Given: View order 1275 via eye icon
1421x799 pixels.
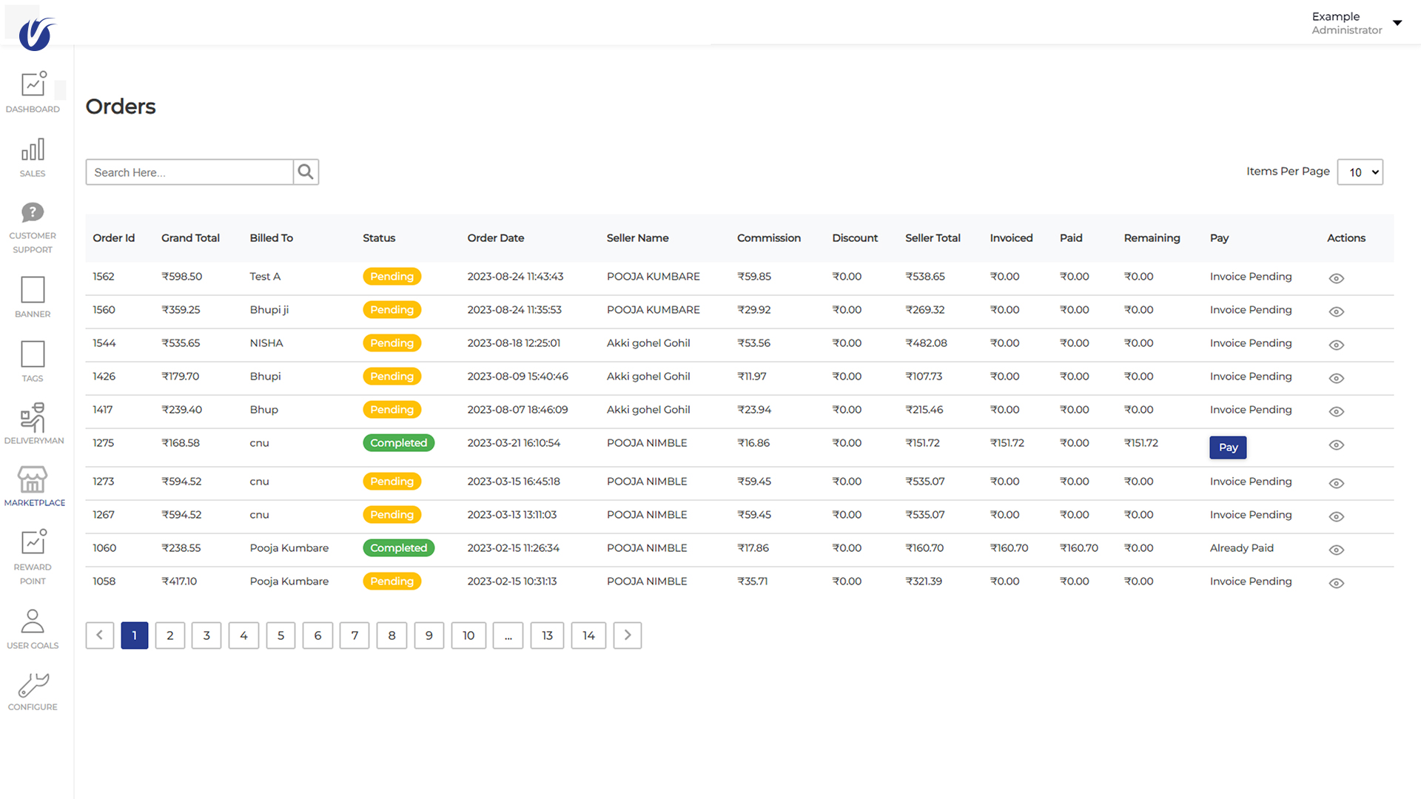Looking at the screenshot, I should (x=1336, y=445).
